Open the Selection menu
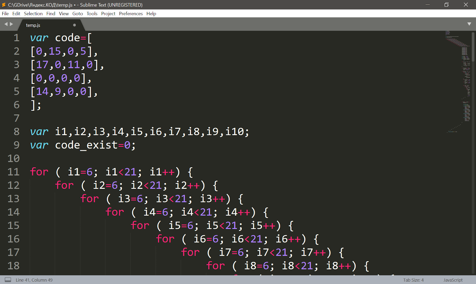476x284 pixels. click(x=33, y=14)
